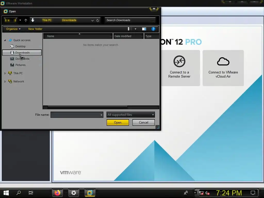
Task: Launch Firefox from the taskbar
Action: (57, 193)
